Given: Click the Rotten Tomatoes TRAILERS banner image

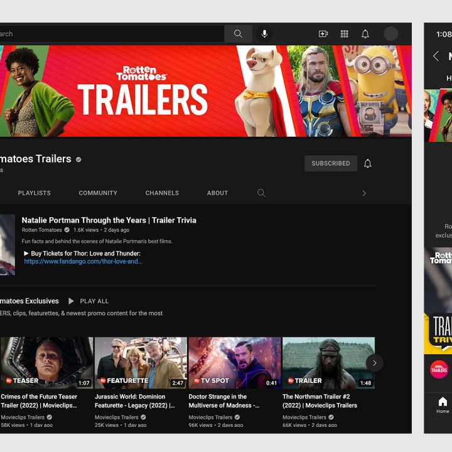Looking at the screenshot, I should pos(206,91).
